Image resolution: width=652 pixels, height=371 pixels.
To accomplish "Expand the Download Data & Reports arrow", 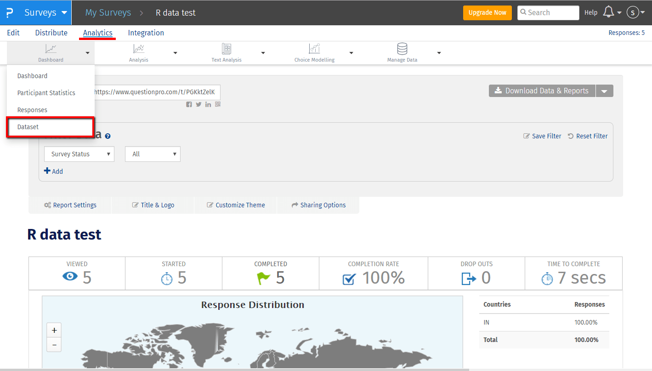I will tap(604, 91).
